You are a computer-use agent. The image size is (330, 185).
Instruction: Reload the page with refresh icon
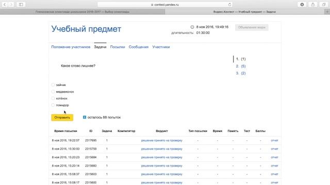click(x=229, y=5)
